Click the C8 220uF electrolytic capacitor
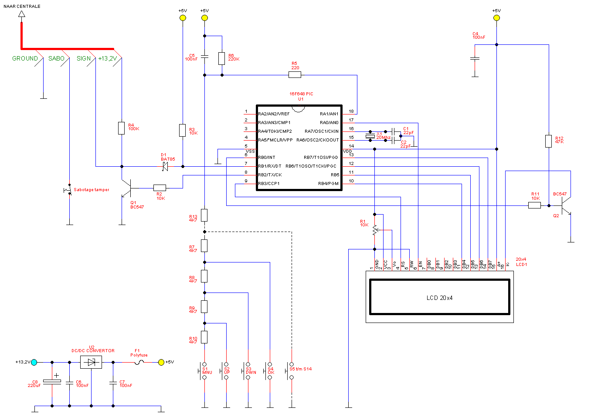 (52, 382)
